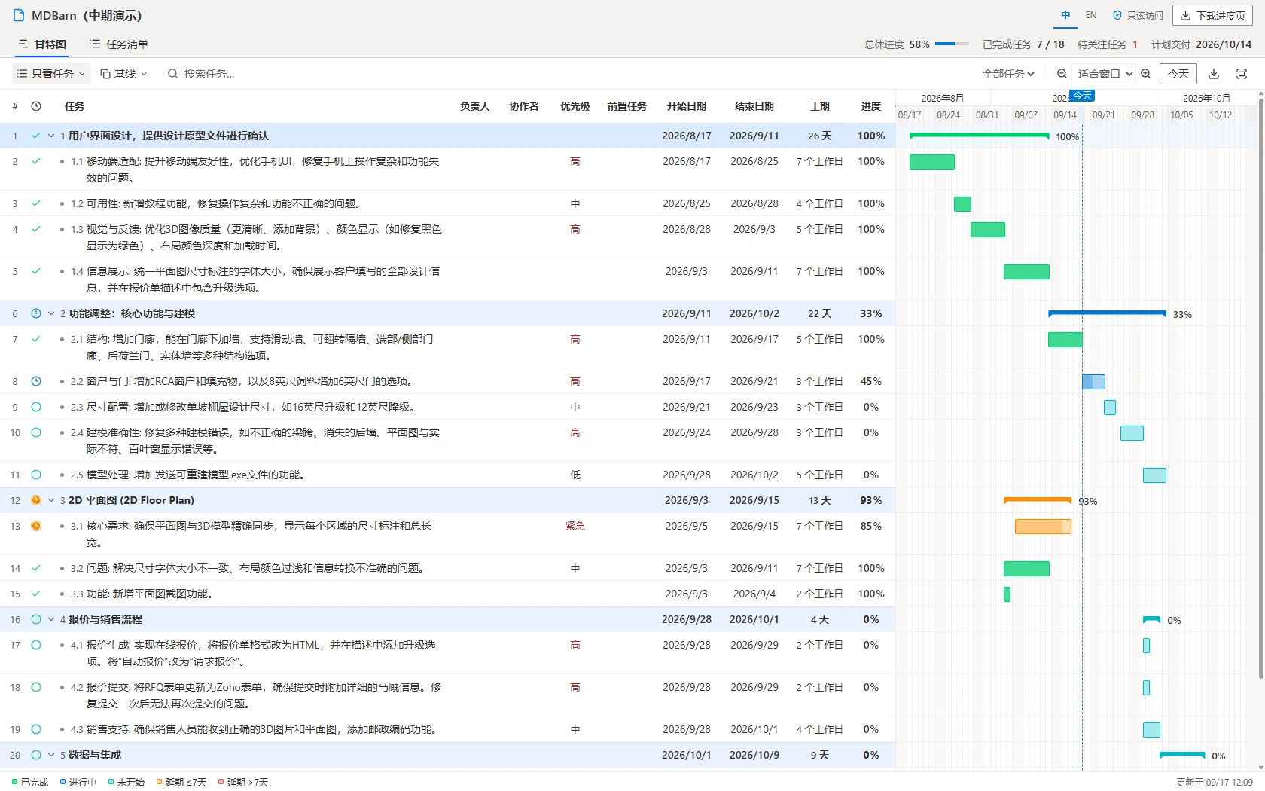Click the zoom in magnifier icon
The image size is (1265, 791).
1146,74
